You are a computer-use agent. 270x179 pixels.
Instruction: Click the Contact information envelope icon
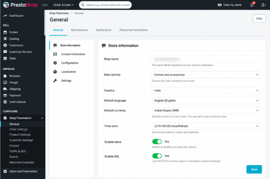pyautogui.click(x=55, y=54)
